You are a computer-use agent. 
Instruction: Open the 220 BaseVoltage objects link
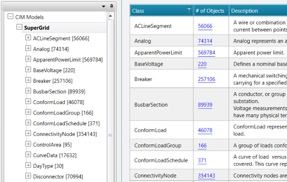pos(202,64)
